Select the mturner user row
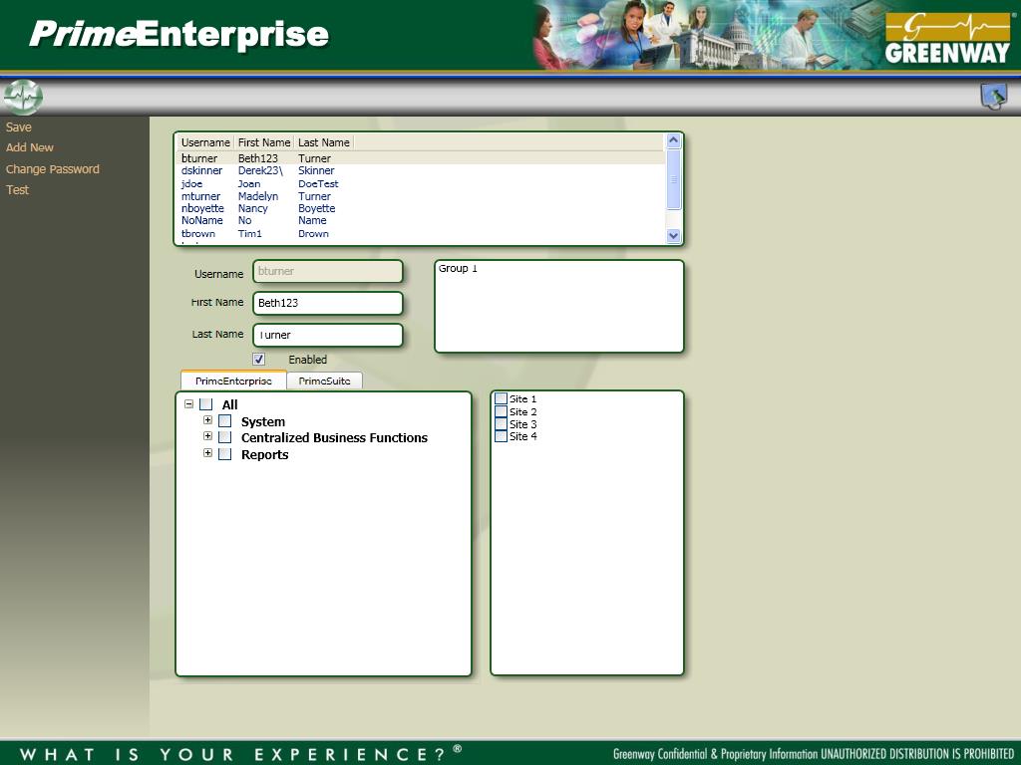 421,196
